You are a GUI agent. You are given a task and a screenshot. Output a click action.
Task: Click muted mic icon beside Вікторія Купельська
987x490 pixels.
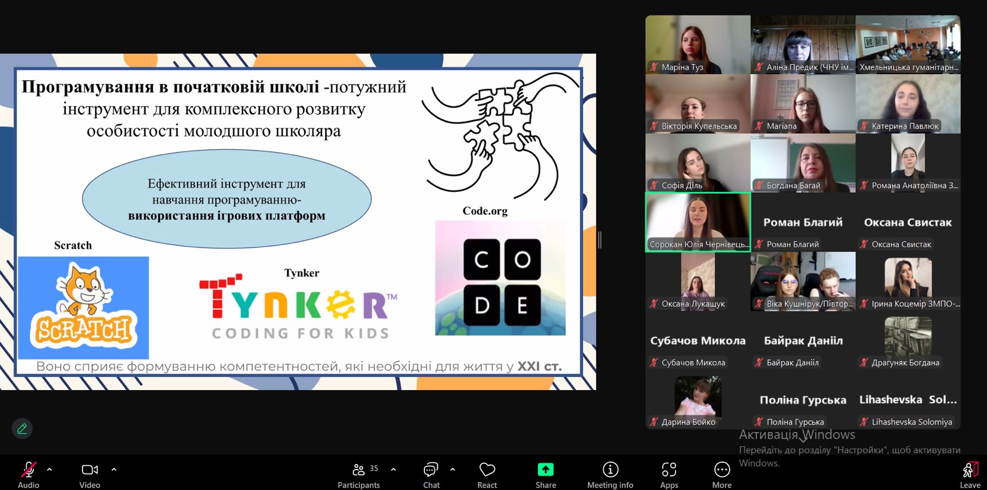(x=654, y=126)
